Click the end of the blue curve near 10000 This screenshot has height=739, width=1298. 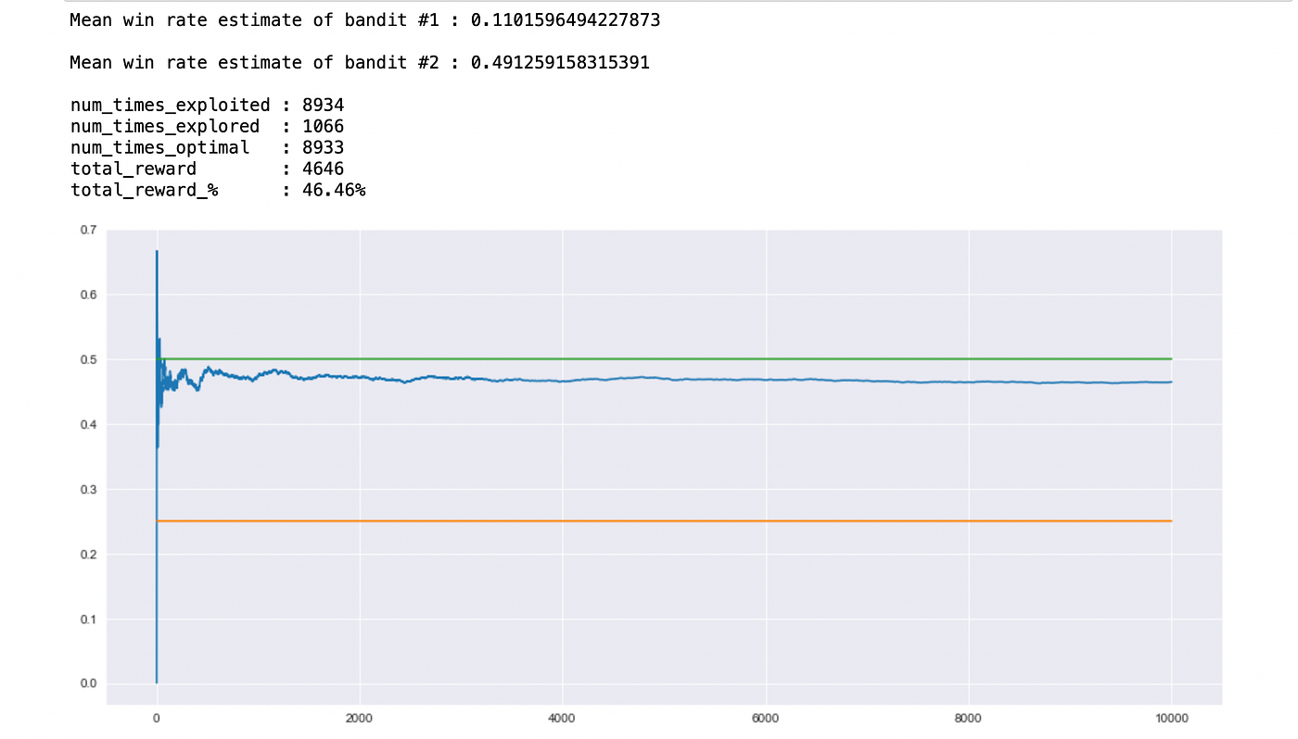[1164, 381]
